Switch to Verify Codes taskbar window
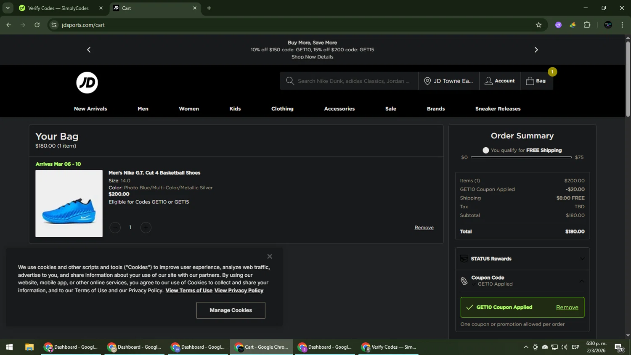631x355 pixels. coord(389,347)
